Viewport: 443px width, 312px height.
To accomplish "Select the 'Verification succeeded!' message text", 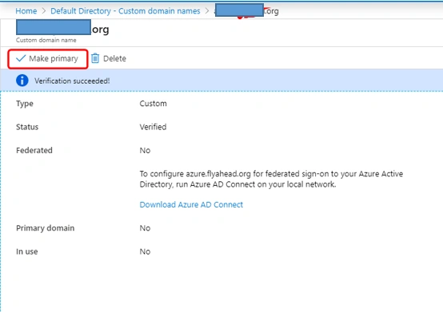I will click(72, 81).
